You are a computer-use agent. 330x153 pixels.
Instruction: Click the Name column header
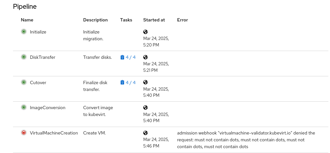[x=27, y=20]
